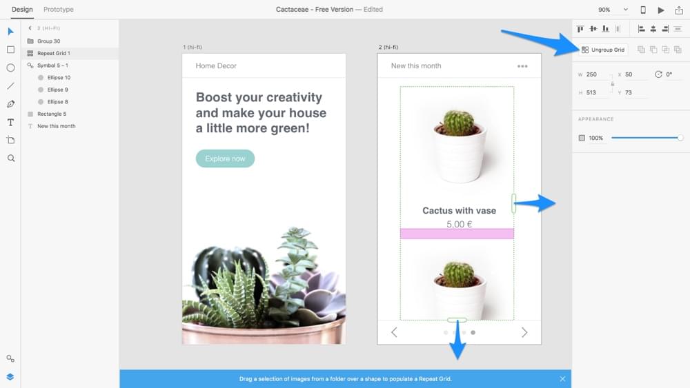Switch to the Design tab
The width and height of the screenshot is (690, 388).
coord(22,10)
